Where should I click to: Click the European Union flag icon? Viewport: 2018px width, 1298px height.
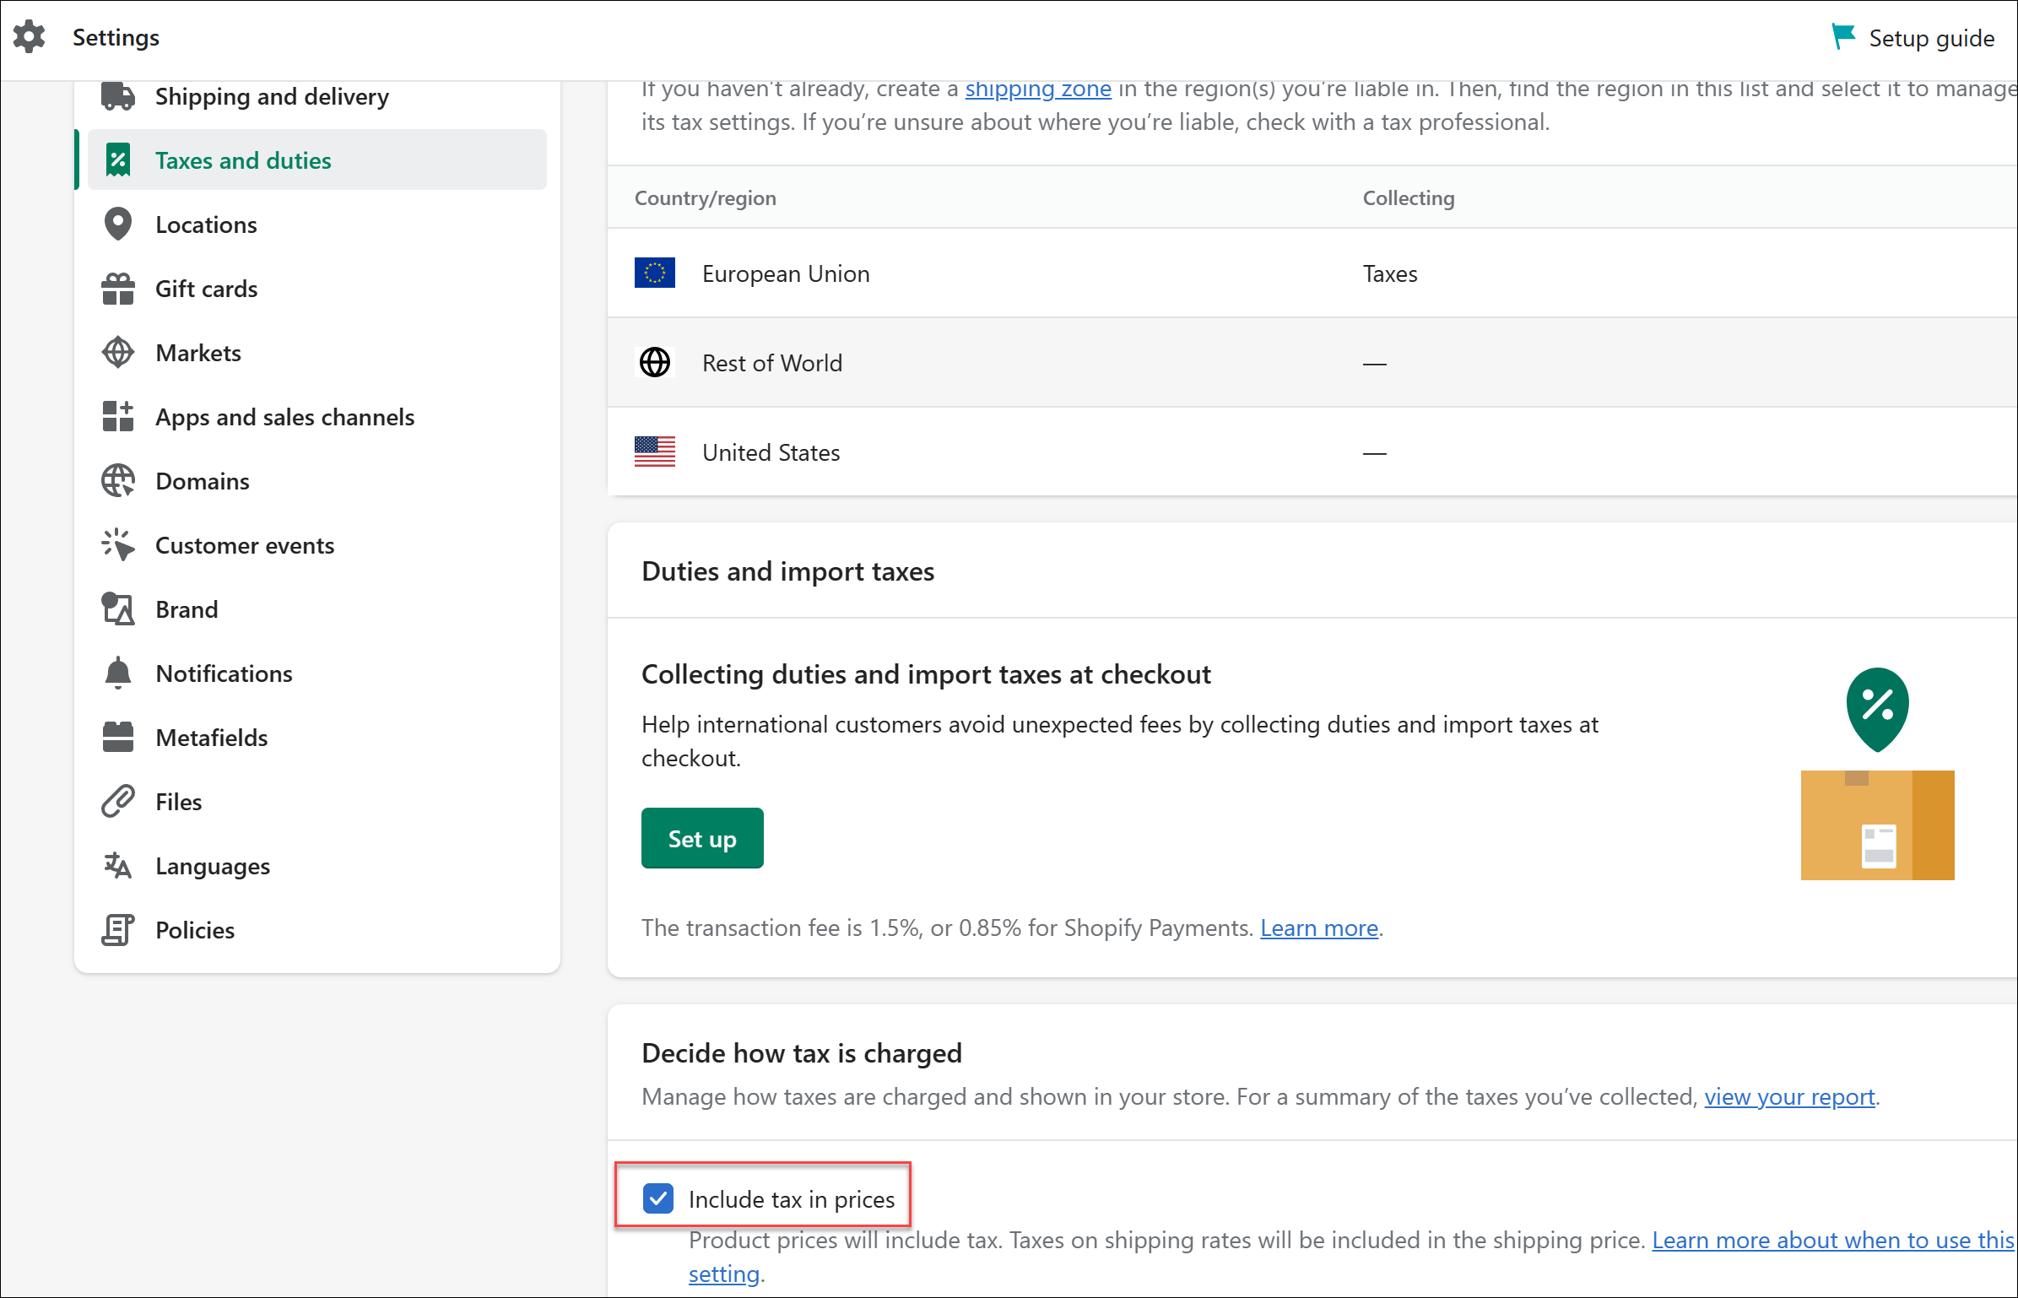pyautogui.click(x=655, y=273)
